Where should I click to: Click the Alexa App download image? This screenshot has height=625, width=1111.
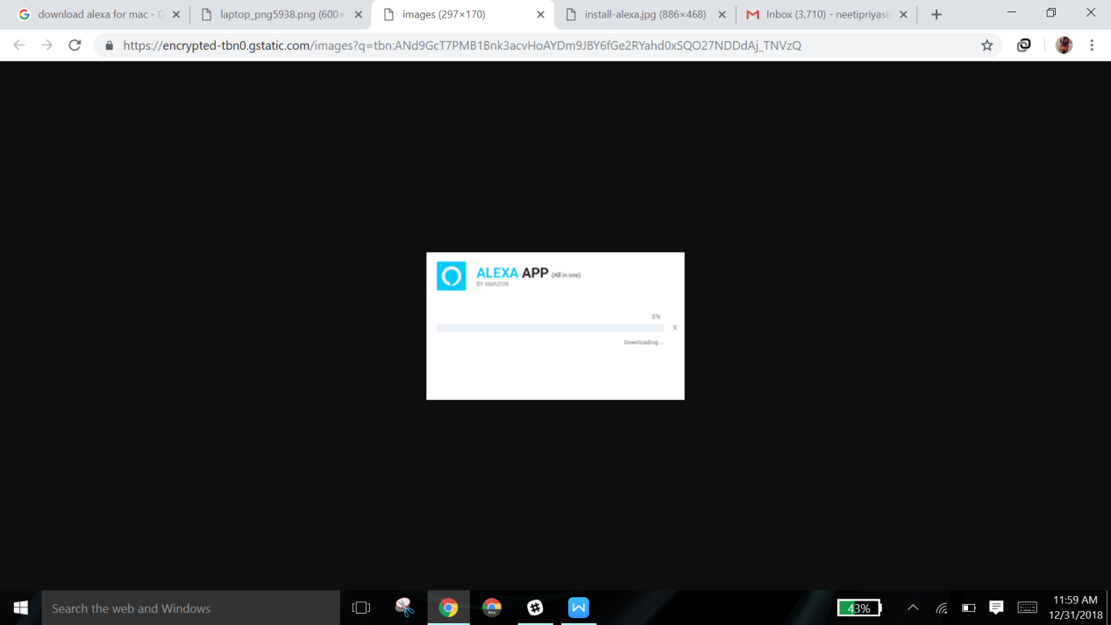pos(555,326)
